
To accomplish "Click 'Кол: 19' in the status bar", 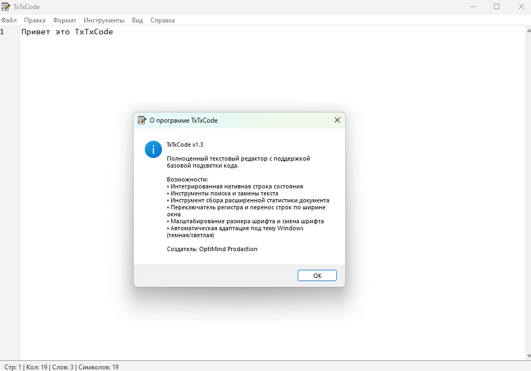I will pos(37,367).
